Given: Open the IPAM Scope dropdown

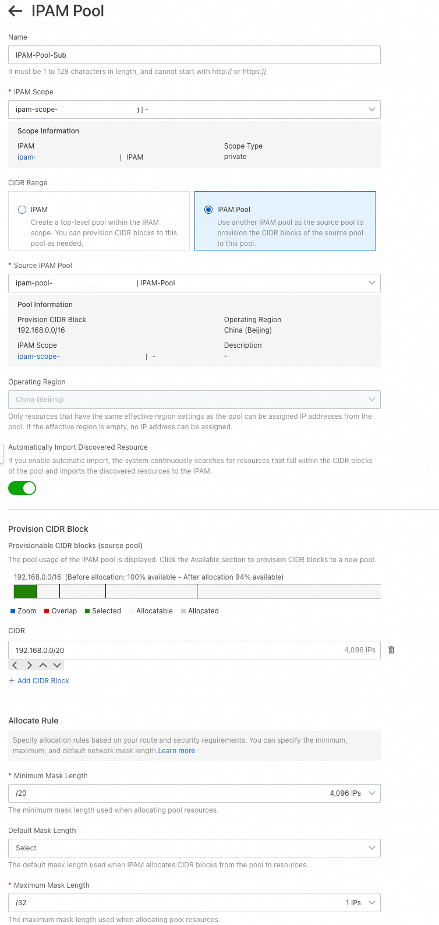Looking at the screenshot, I should (194, 110).
